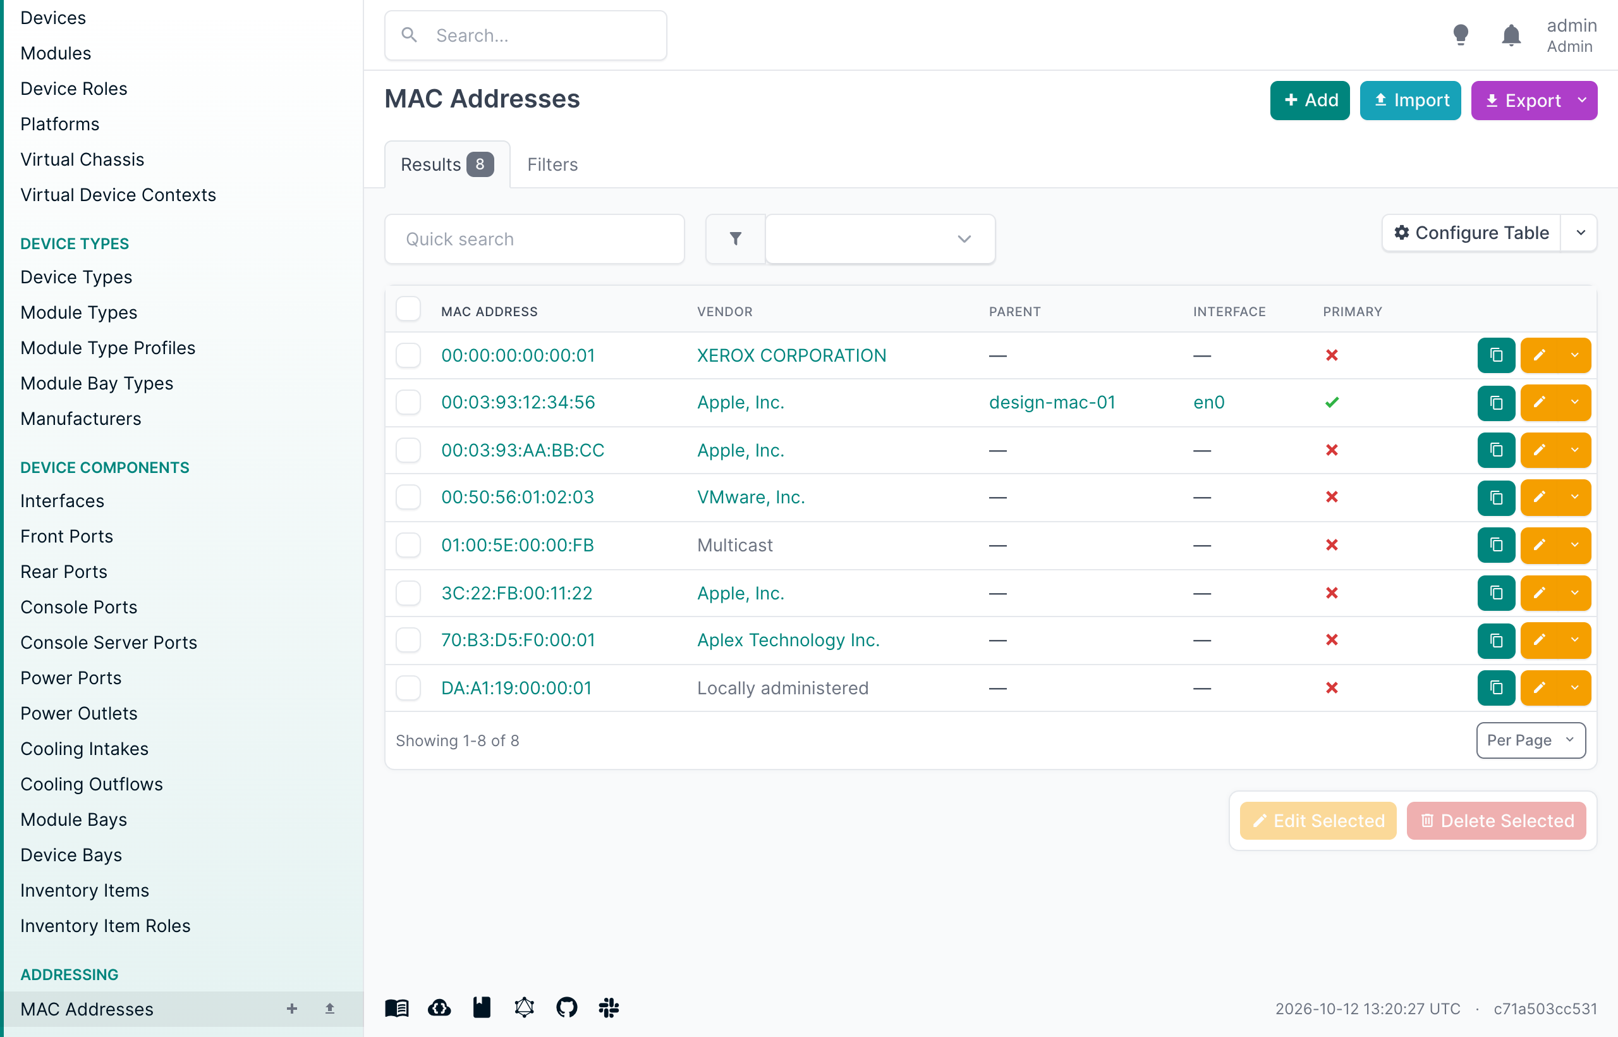The width and height of the screenshot is (1618, 1037).
Task: Open Device Types in the sidebar
Action: tap(76, 277)
